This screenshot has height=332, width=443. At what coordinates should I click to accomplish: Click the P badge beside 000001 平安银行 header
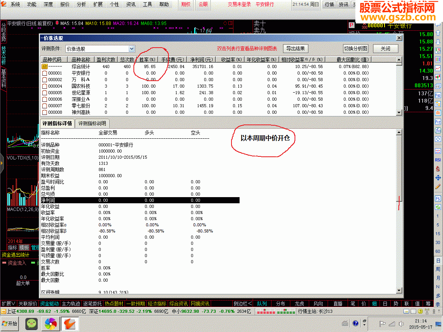351,25
